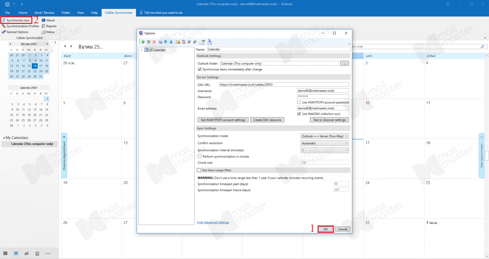Screen dimensions: 489x259
Task: Switch to the View tab
Action: 80,13
